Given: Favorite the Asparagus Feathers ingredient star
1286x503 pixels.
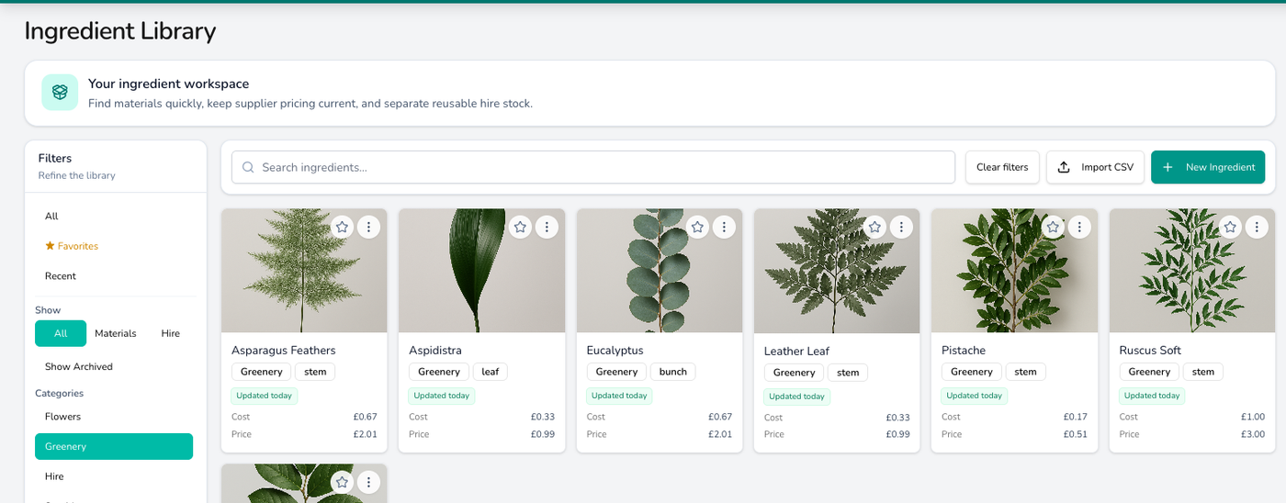Looking at the screenshot, I should click(x=343, y=227).
